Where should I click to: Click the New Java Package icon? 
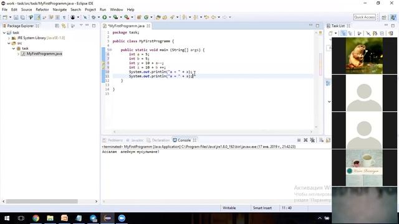[139, 17]
